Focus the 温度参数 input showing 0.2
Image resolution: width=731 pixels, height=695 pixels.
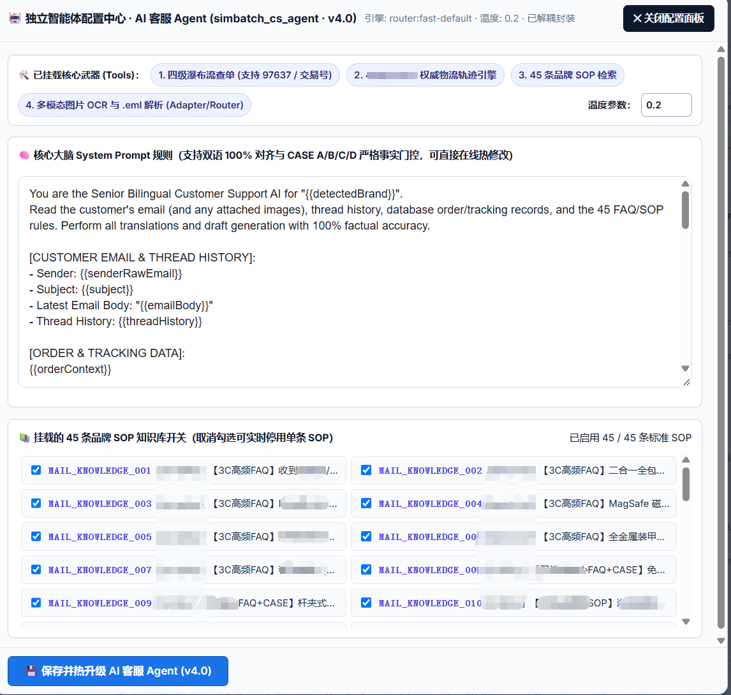coord(666,105)
